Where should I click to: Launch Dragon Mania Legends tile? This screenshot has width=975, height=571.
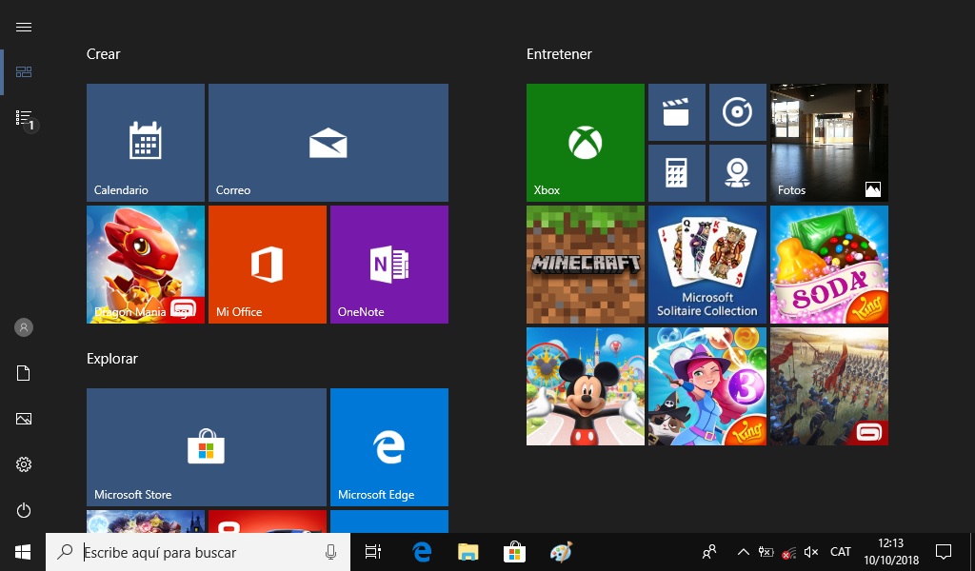146,264
